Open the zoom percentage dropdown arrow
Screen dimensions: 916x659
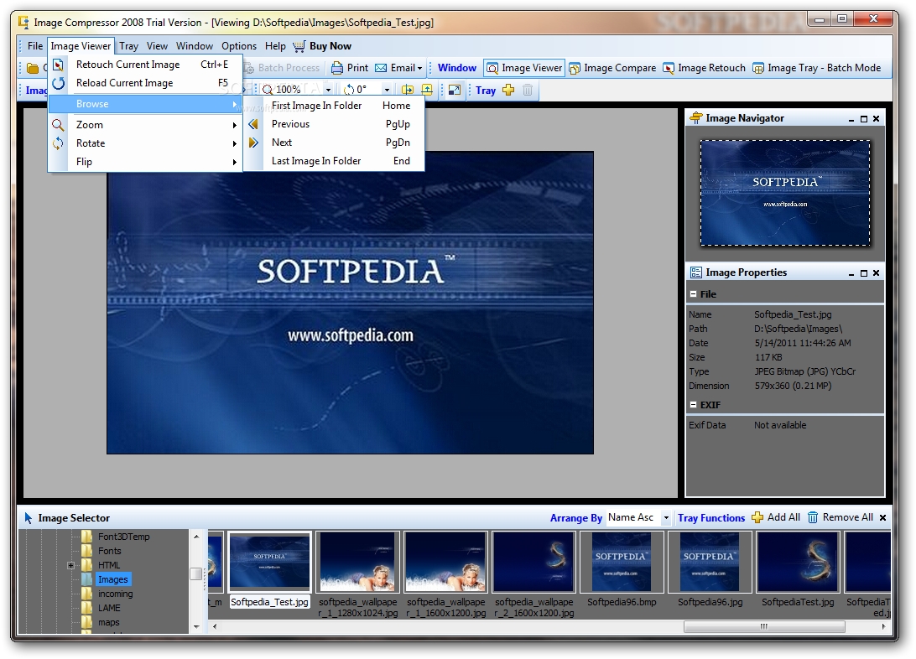328,90
